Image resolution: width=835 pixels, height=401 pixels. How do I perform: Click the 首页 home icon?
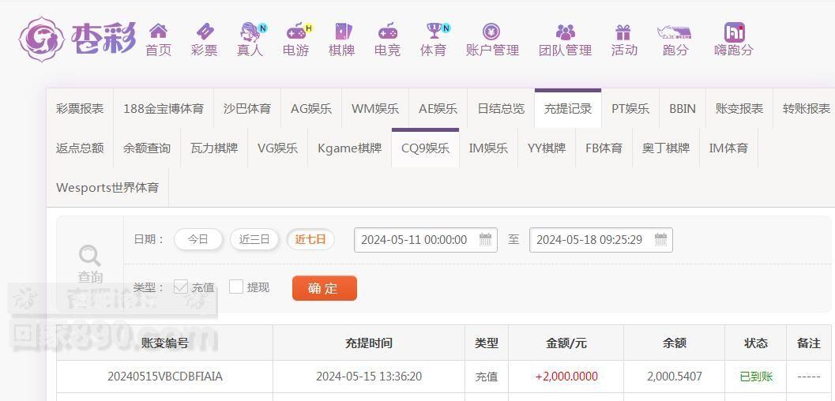(x=158, y=32)
